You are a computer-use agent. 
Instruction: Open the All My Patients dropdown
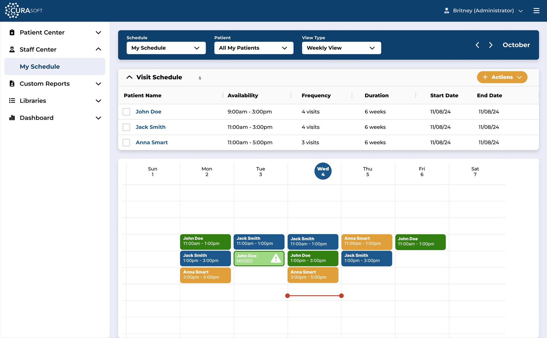[x=254, y=48]
